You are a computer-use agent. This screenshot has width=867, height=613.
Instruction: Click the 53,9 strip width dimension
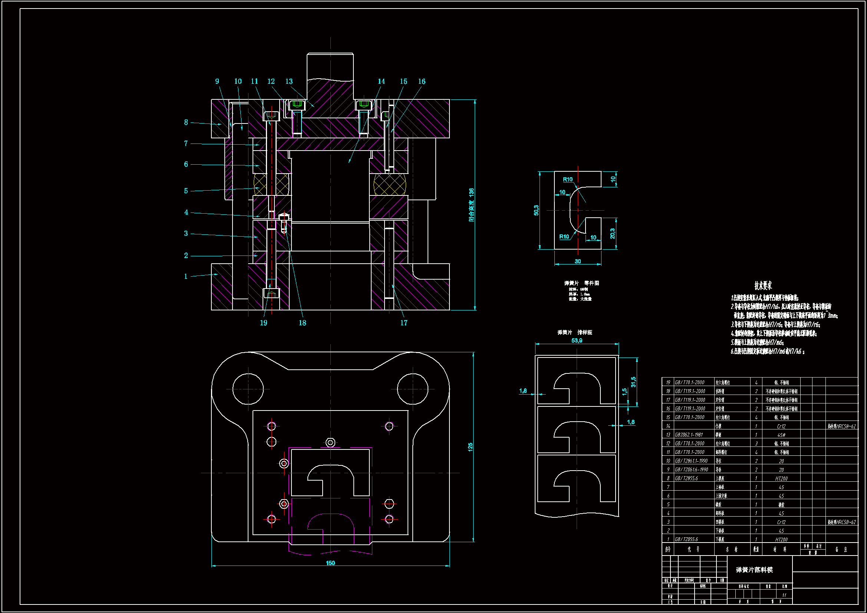tap(577, 340)
